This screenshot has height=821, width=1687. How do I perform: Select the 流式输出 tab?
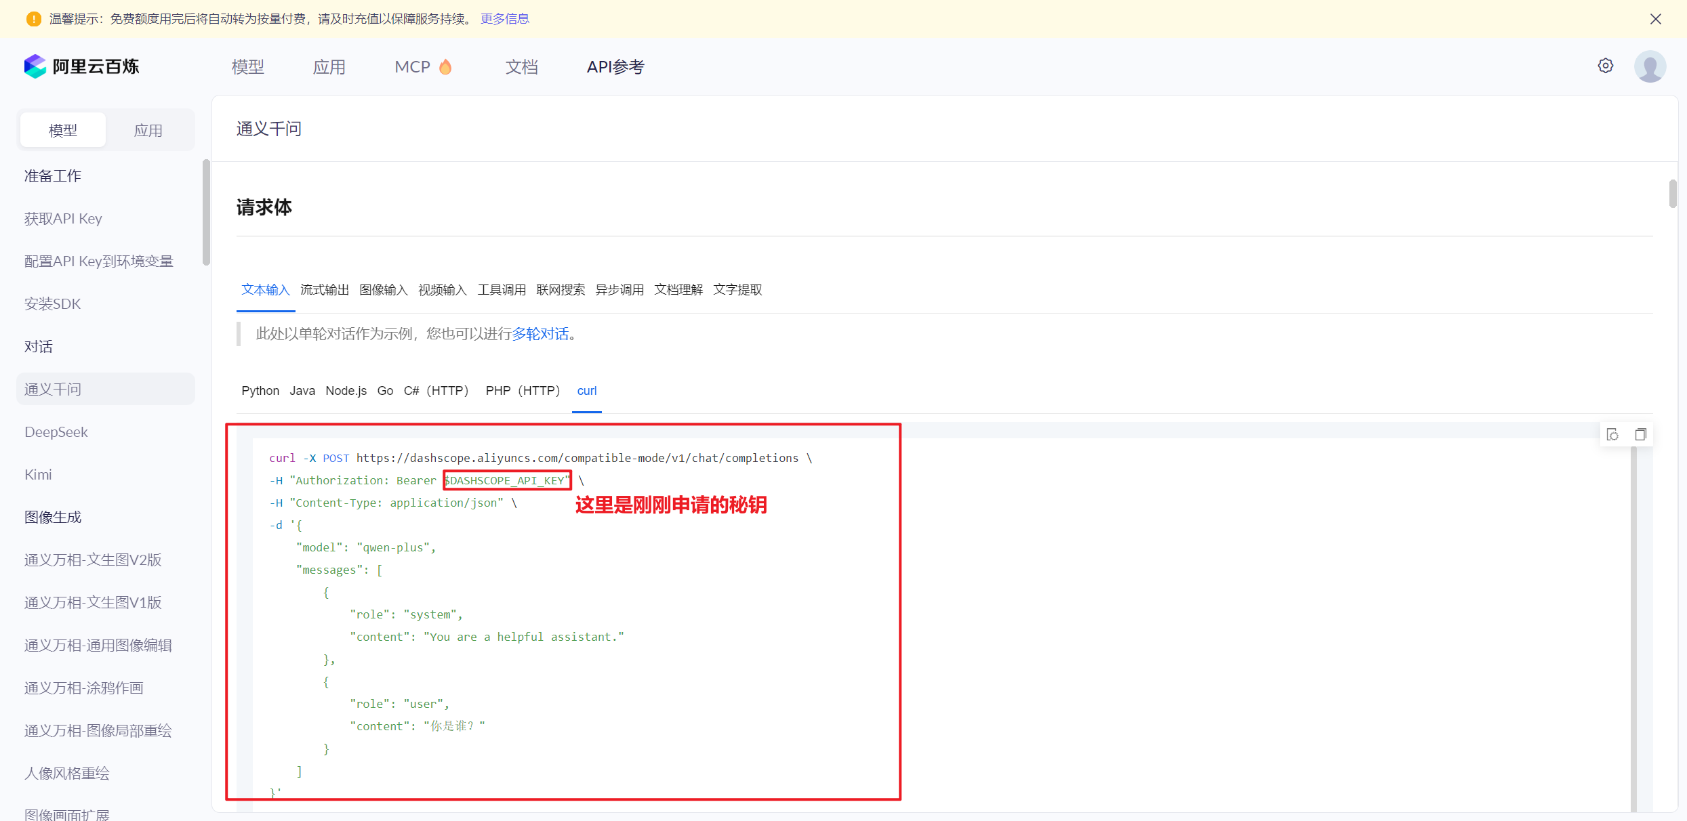pos(324,290)
